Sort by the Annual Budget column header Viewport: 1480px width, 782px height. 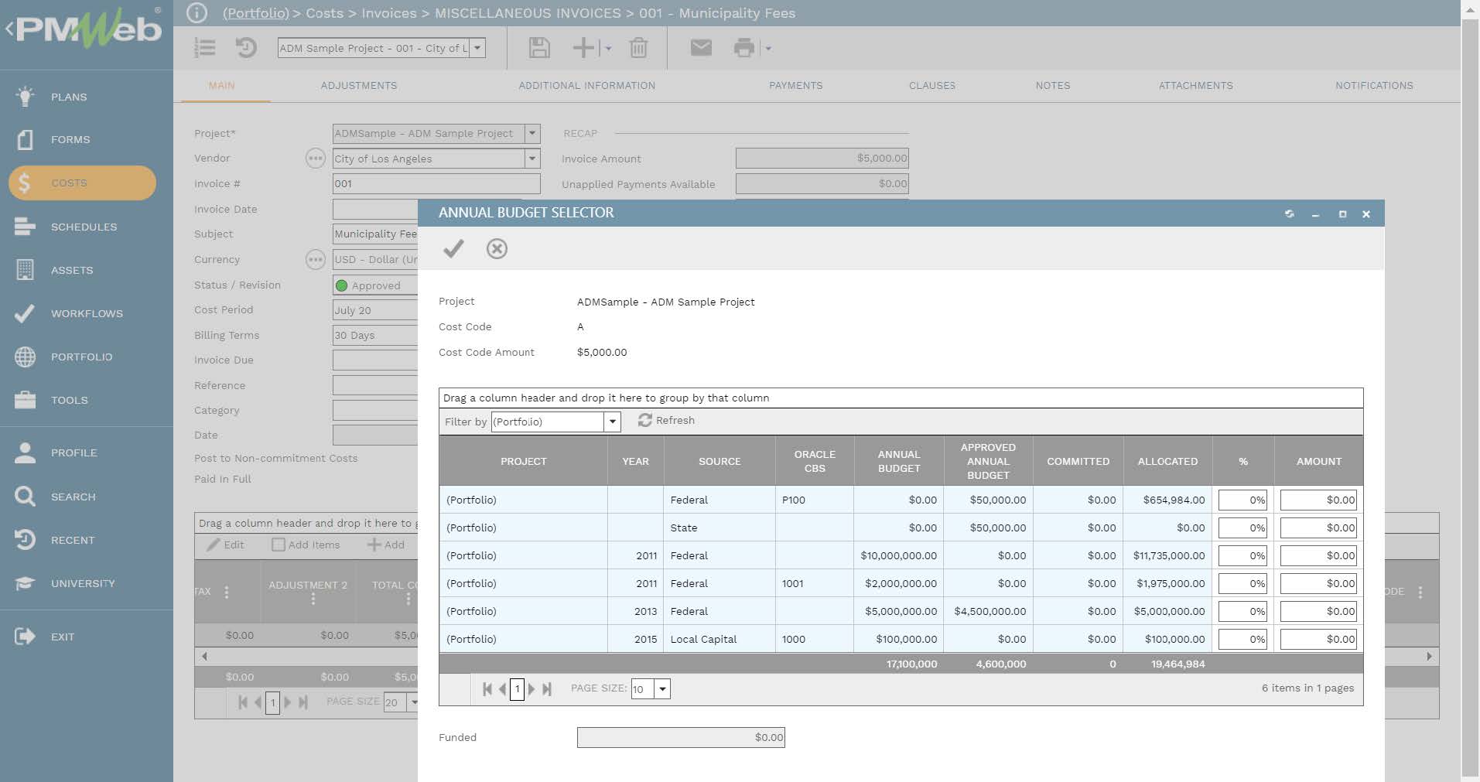[x=899, y=461]
